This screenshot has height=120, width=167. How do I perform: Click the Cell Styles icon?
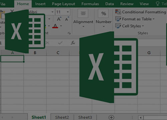[x=118, y=26]
